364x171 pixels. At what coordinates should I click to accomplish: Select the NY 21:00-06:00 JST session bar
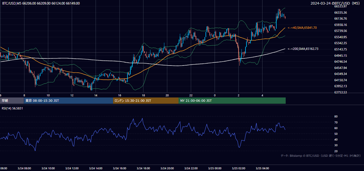[232, 101]
